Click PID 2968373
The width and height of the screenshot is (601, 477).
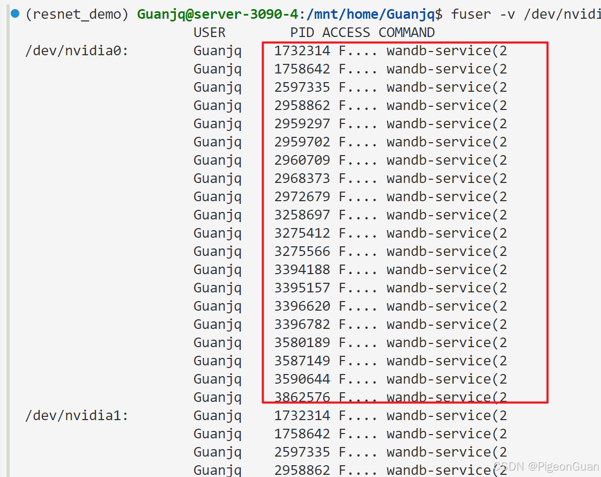point(302,179)
